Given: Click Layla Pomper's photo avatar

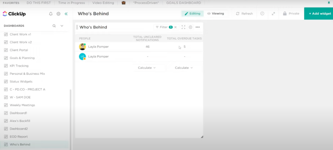Looking at the screenshot, I should [x=82, y=47].
